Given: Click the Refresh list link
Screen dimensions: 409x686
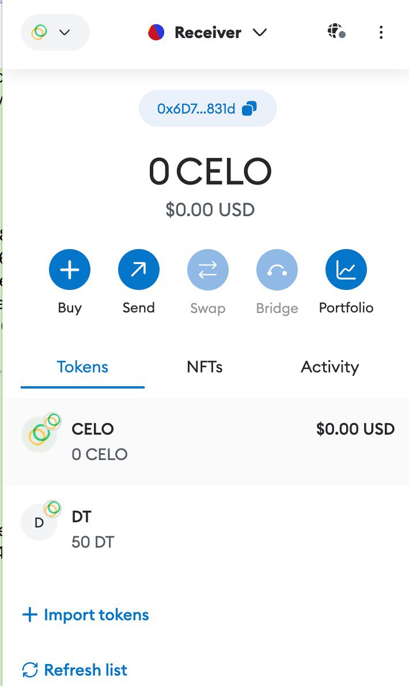Looking at the screenshot, I should (75, 670).
